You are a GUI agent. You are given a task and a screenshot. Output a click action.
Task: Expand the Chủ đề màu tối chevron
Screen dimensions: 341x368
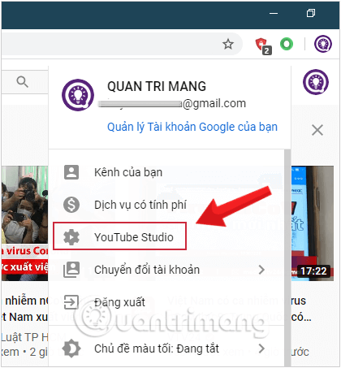click(261, 349)
